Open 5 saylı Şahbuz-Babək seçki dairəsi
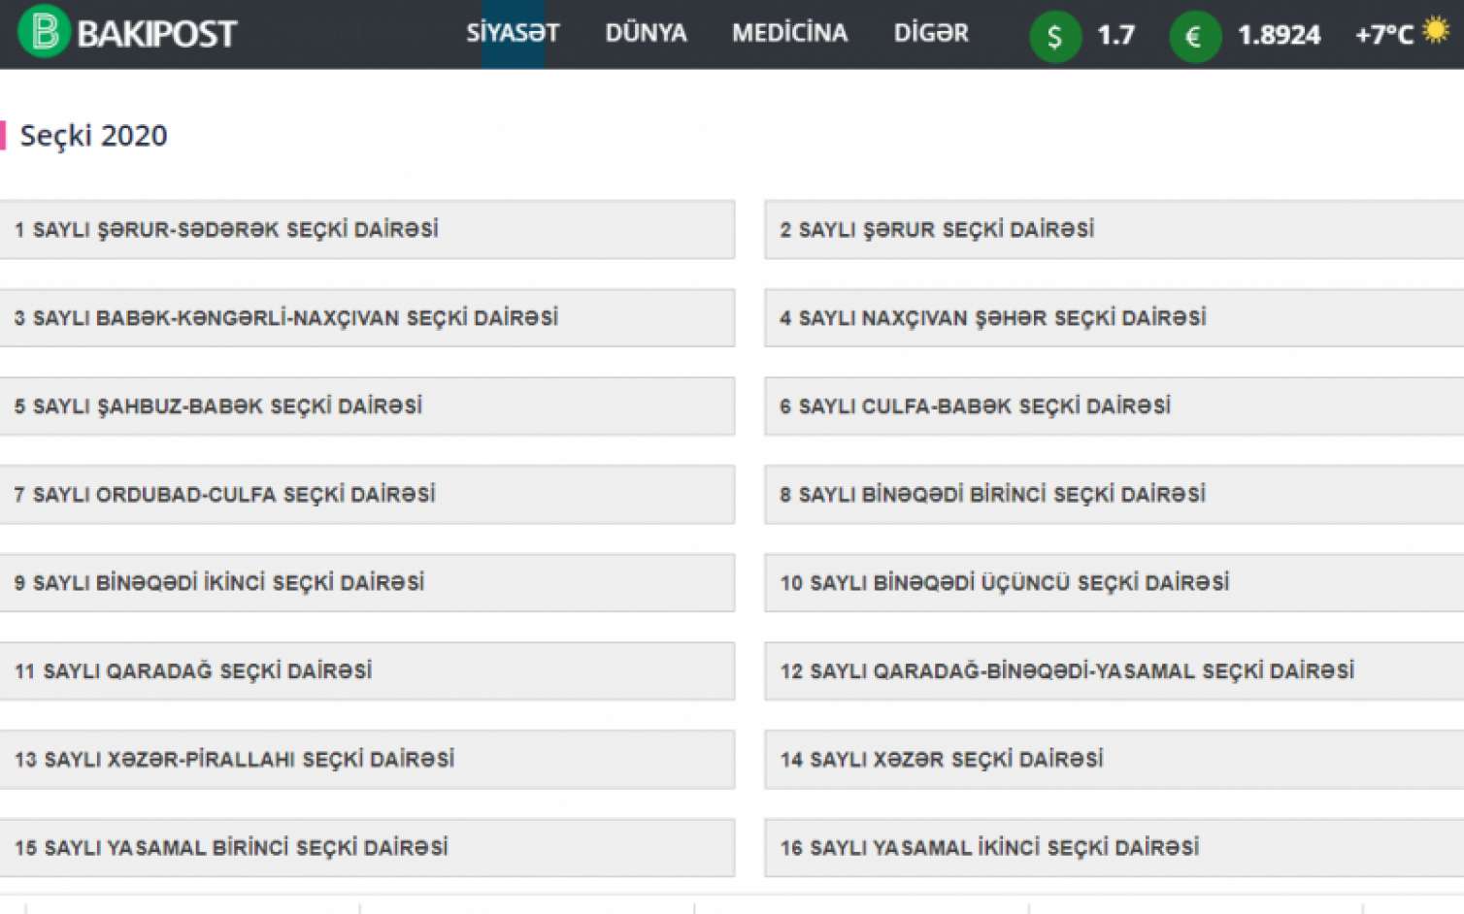 [367, 407]
